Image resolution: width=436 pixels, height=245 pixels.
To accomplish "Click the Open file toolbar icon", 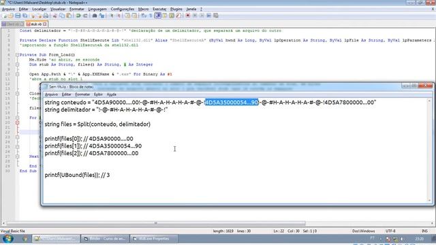I will 11,16.
